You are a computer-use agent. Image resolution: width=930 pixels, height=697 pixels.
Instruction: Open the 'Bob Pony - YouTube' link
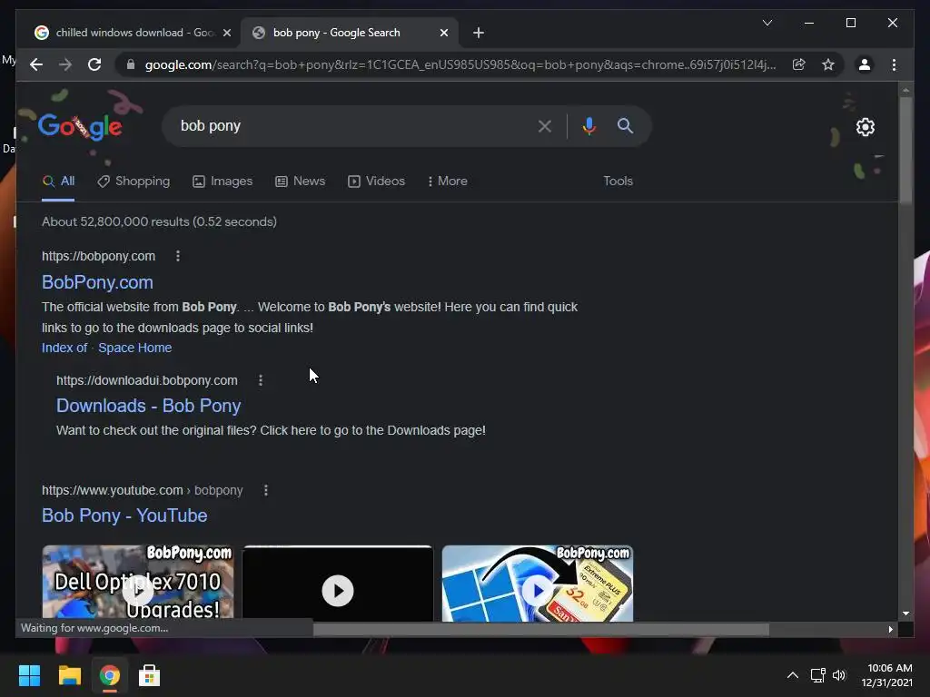pyautogui.click(x=124, y=515)
